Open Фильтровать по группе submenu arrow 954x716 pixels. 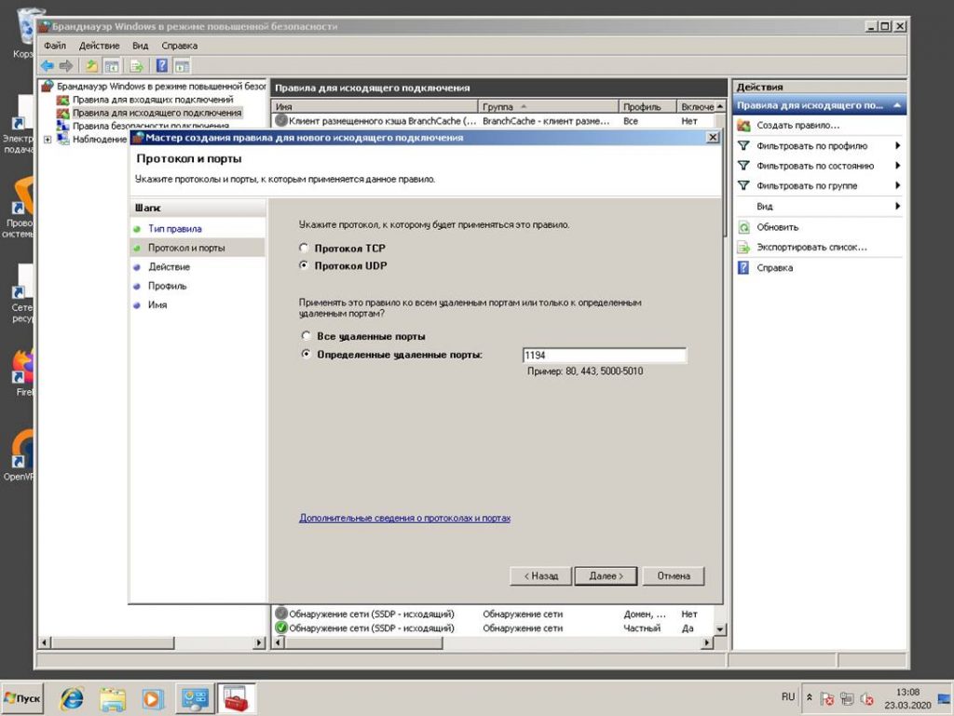(x=897, y=185)
